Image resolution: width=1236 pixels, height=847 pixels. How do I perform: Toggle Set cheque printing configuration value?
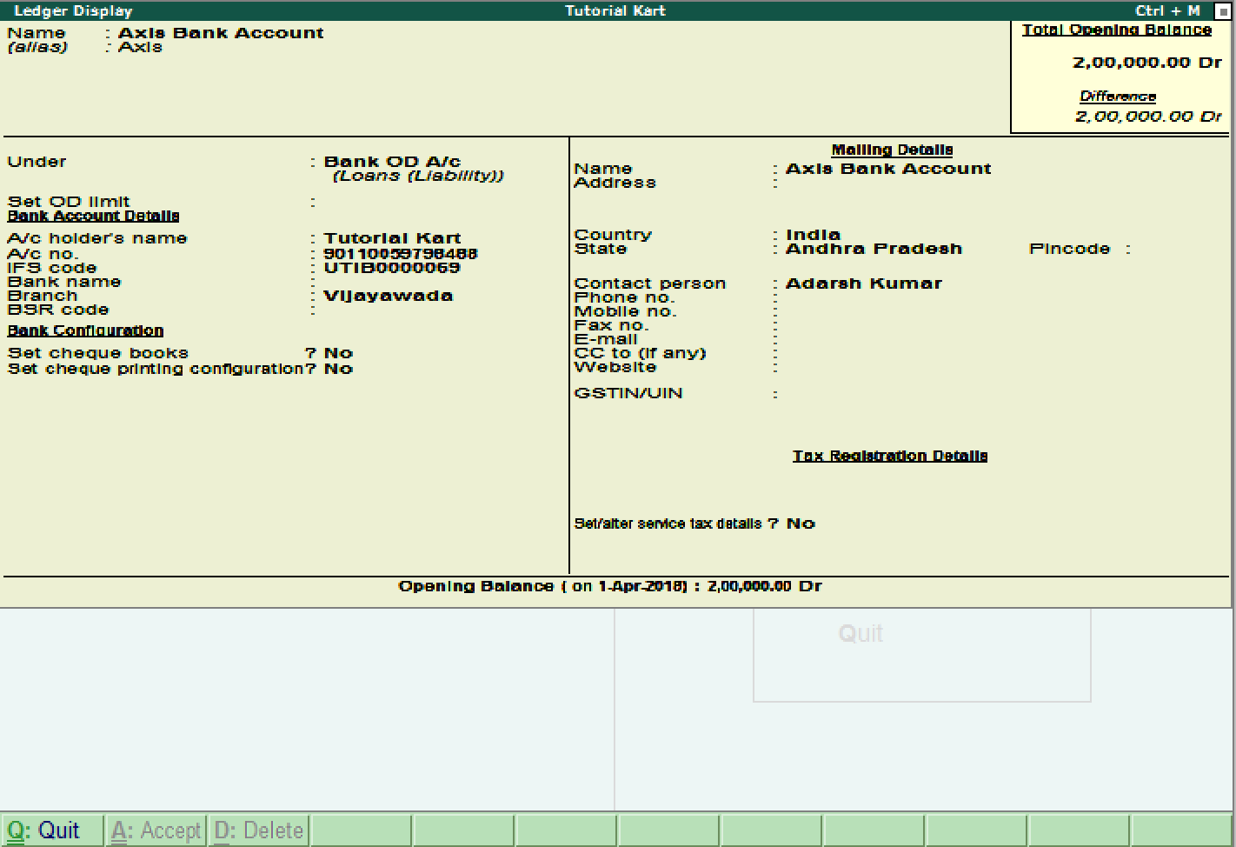click(x=338, y=369)
